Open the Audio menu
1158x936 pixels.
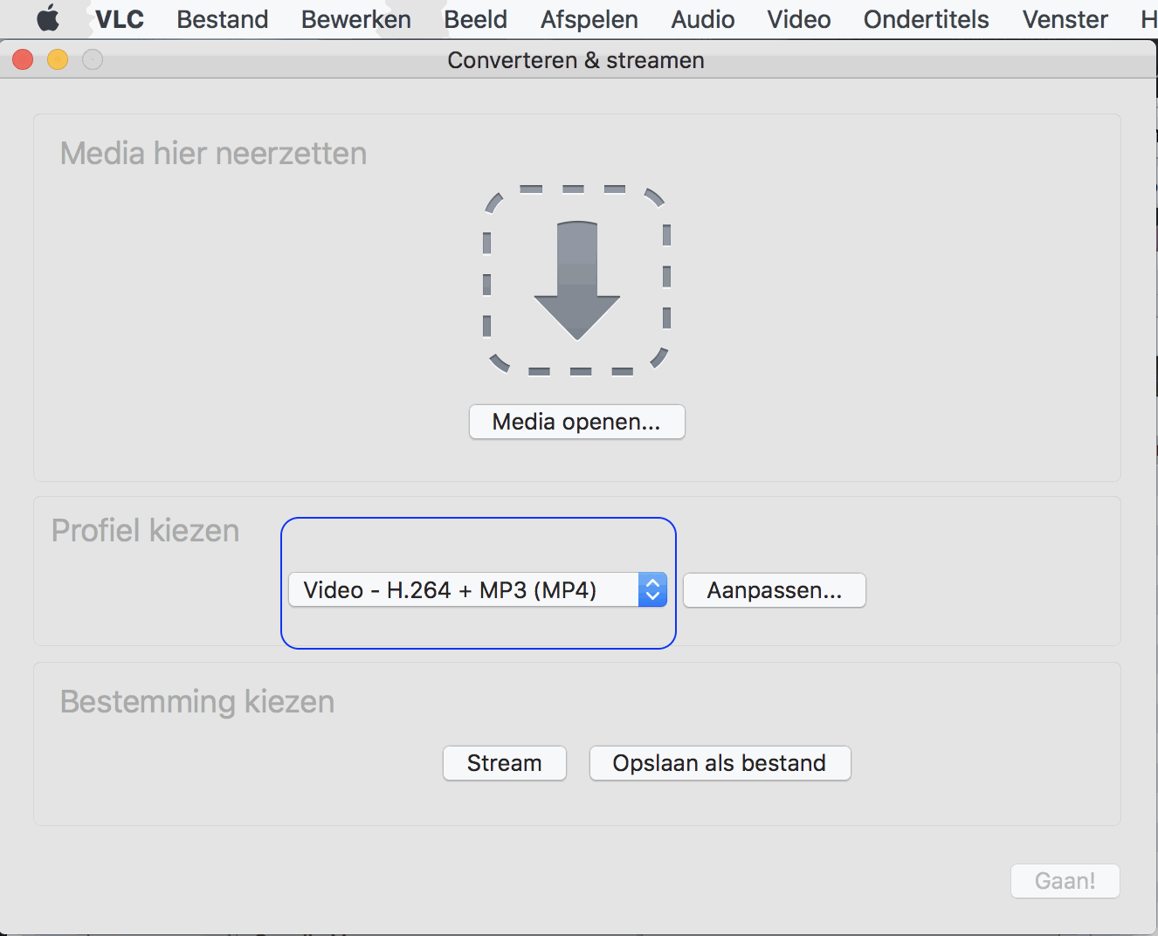[x=702, y=19]
